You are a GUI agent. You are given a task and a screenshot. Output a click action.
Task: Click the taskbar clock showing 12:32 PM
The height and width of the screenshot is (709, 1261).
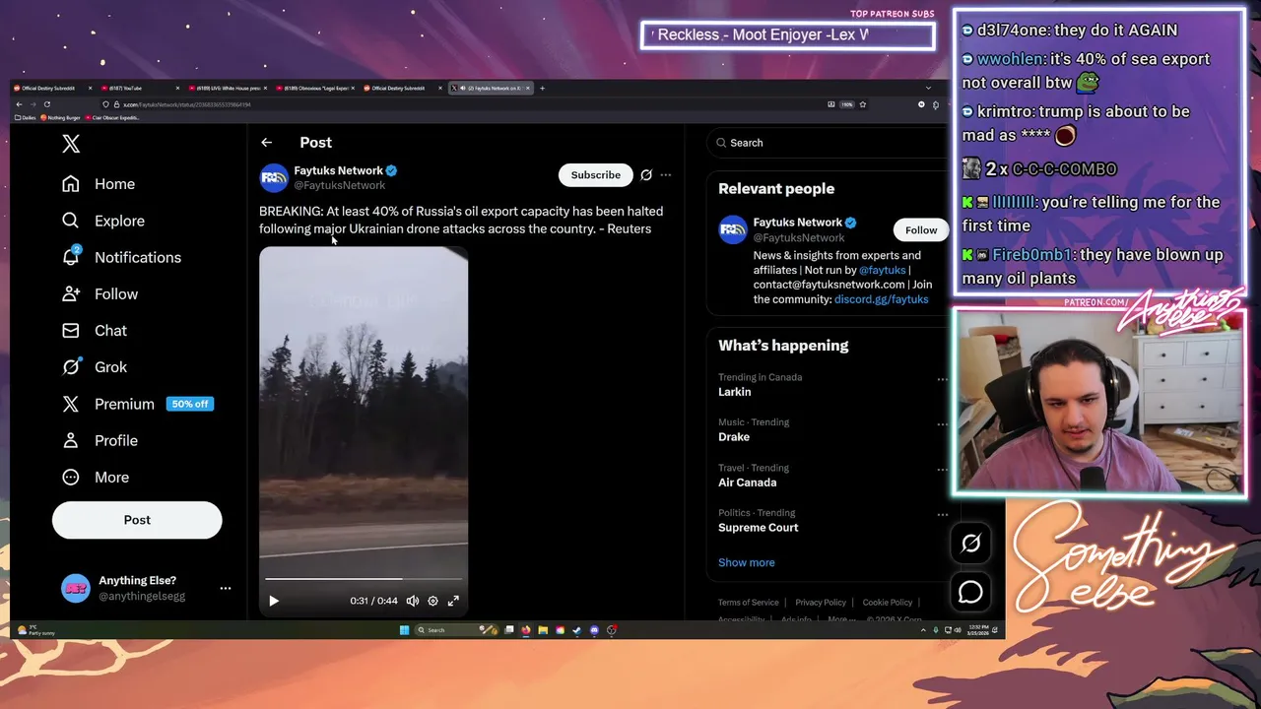[x=978, y=630]
